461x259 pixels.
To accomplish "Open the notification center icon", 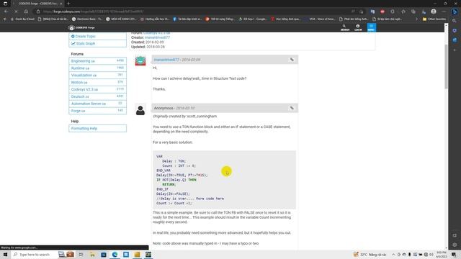I will coord(455,255).
